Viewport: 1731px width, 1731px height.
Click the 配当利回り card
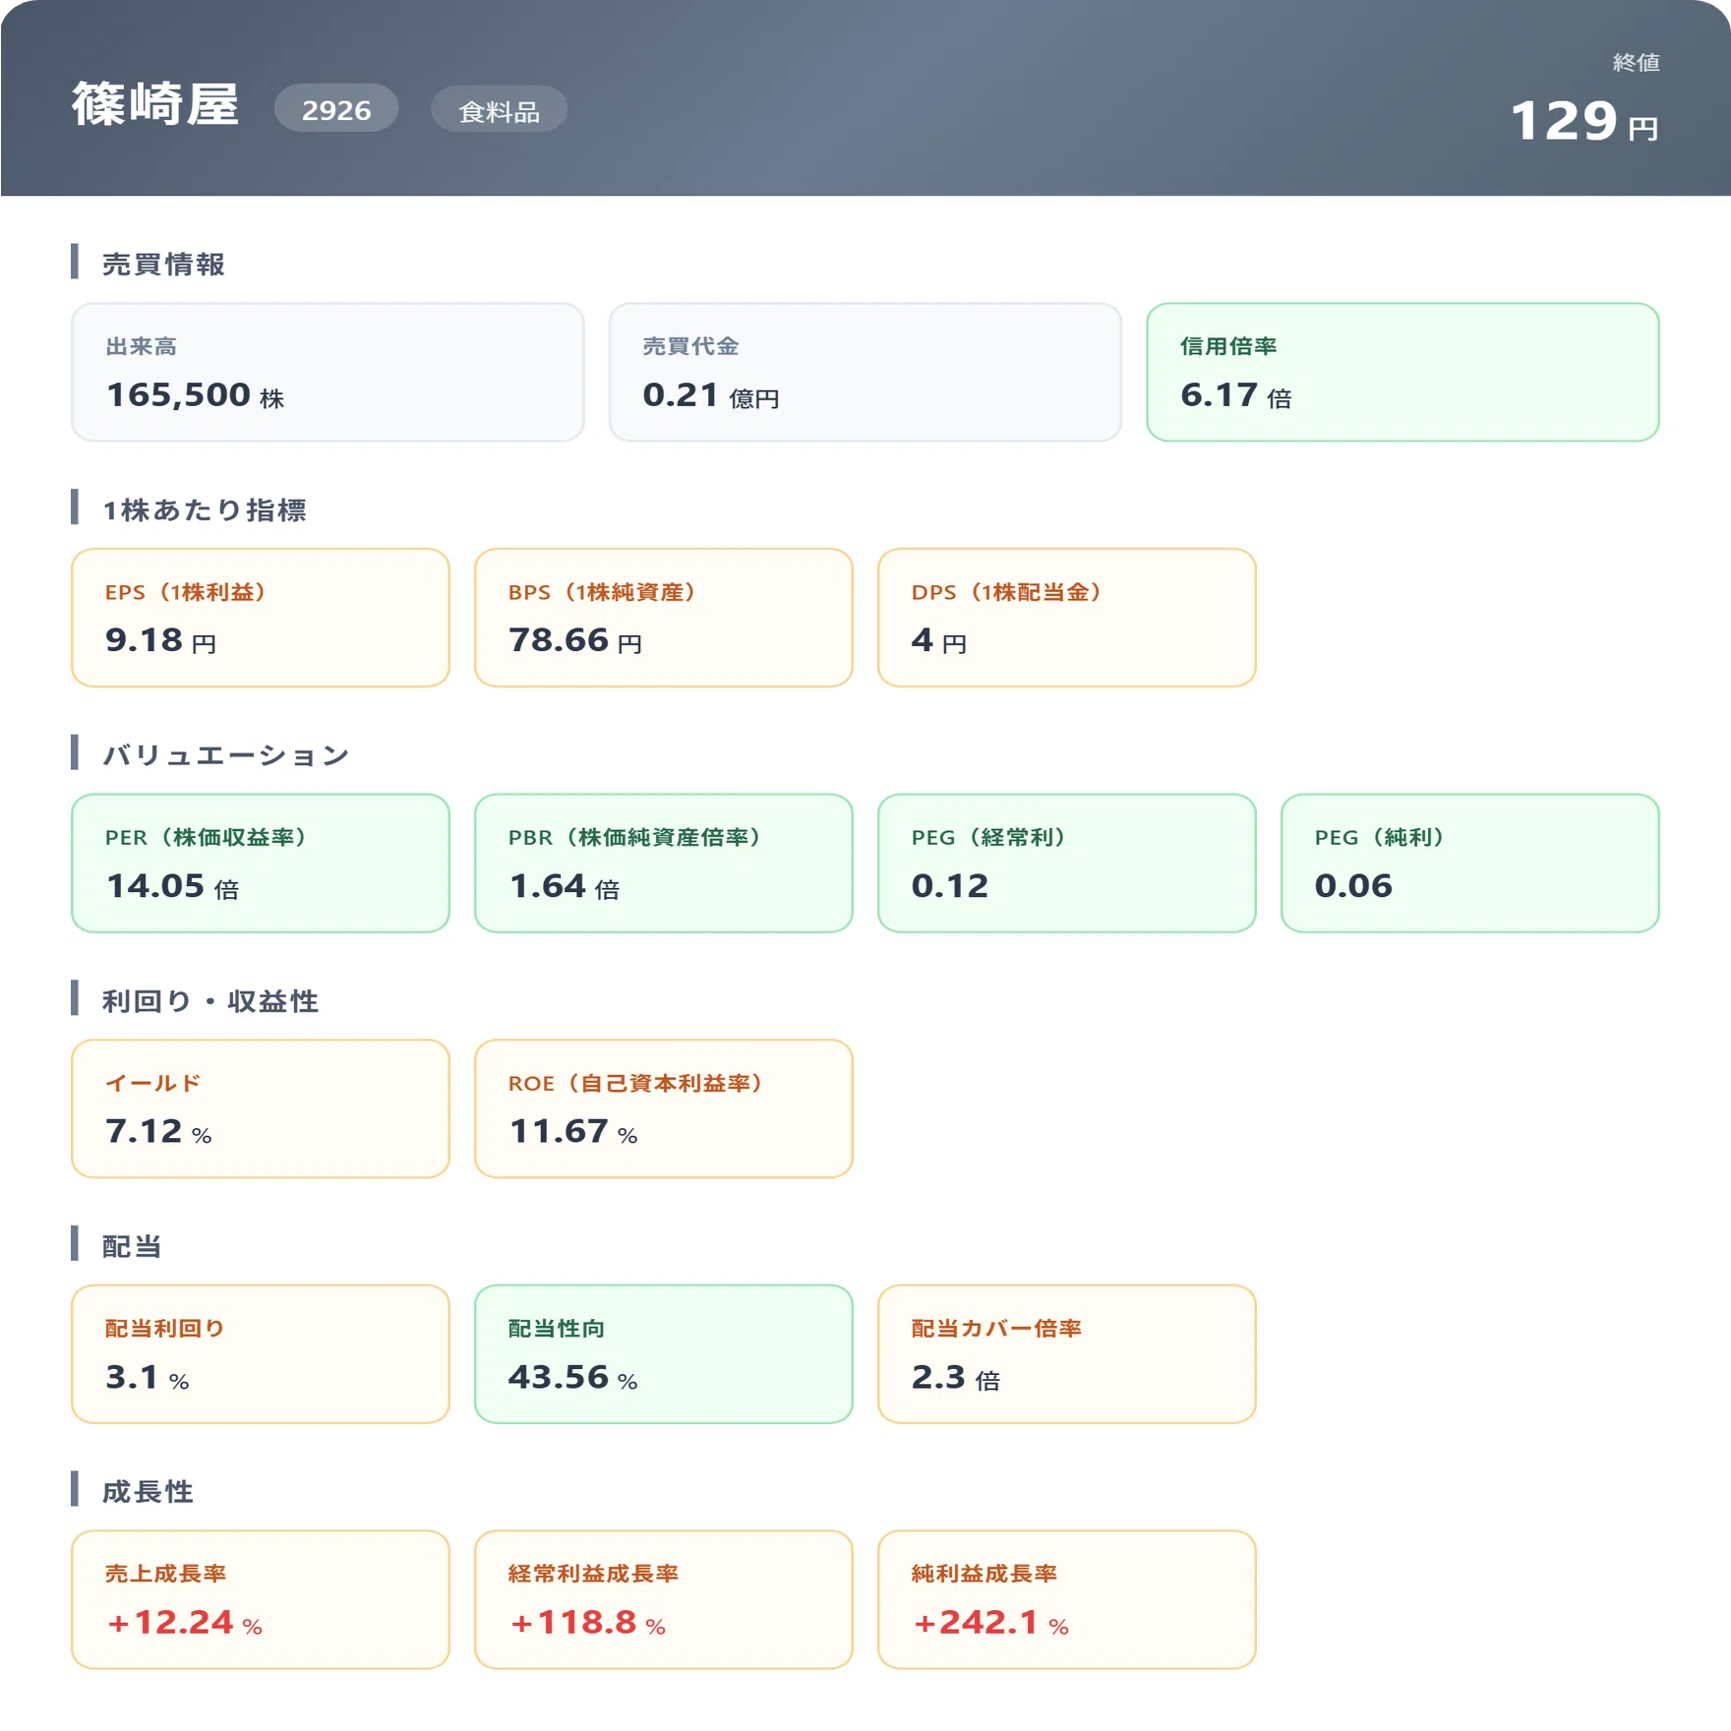(x=261, y=1353)
